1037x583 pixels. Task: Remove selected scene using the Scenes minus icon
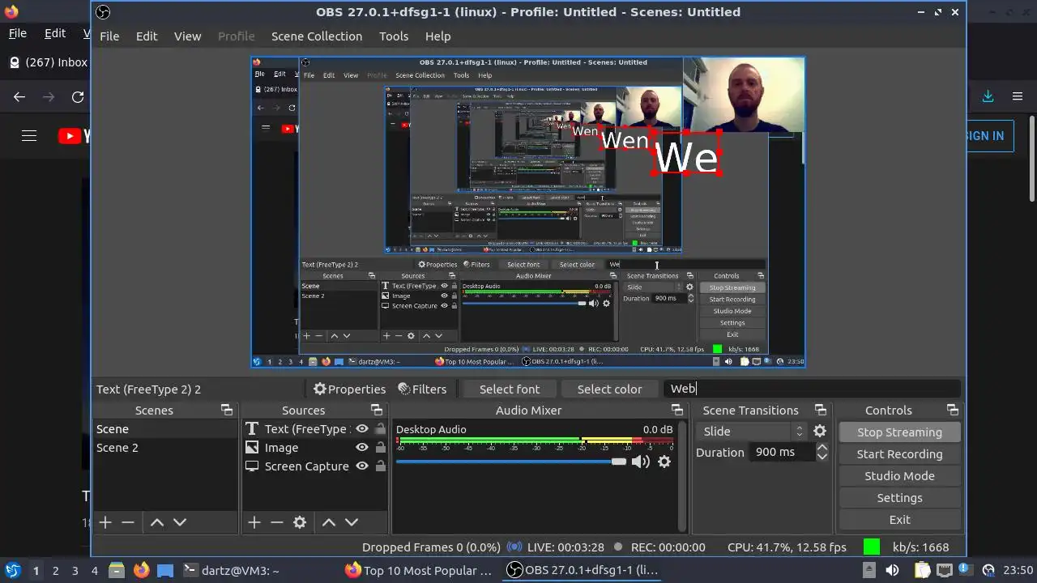127,522
